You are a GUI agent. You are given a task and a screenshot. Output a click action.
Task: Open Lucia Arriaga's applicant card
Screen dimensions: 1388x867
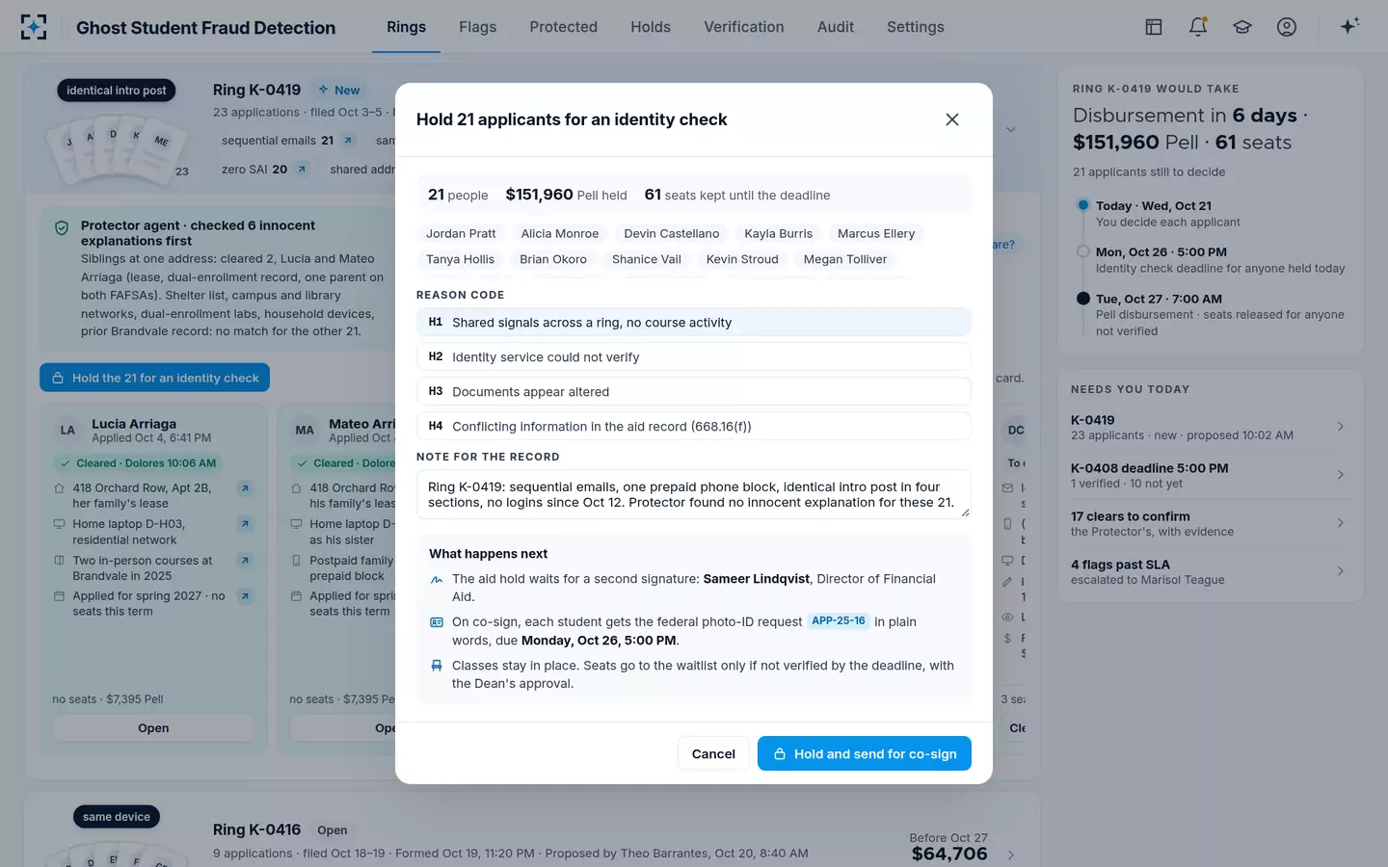point(153,728)
